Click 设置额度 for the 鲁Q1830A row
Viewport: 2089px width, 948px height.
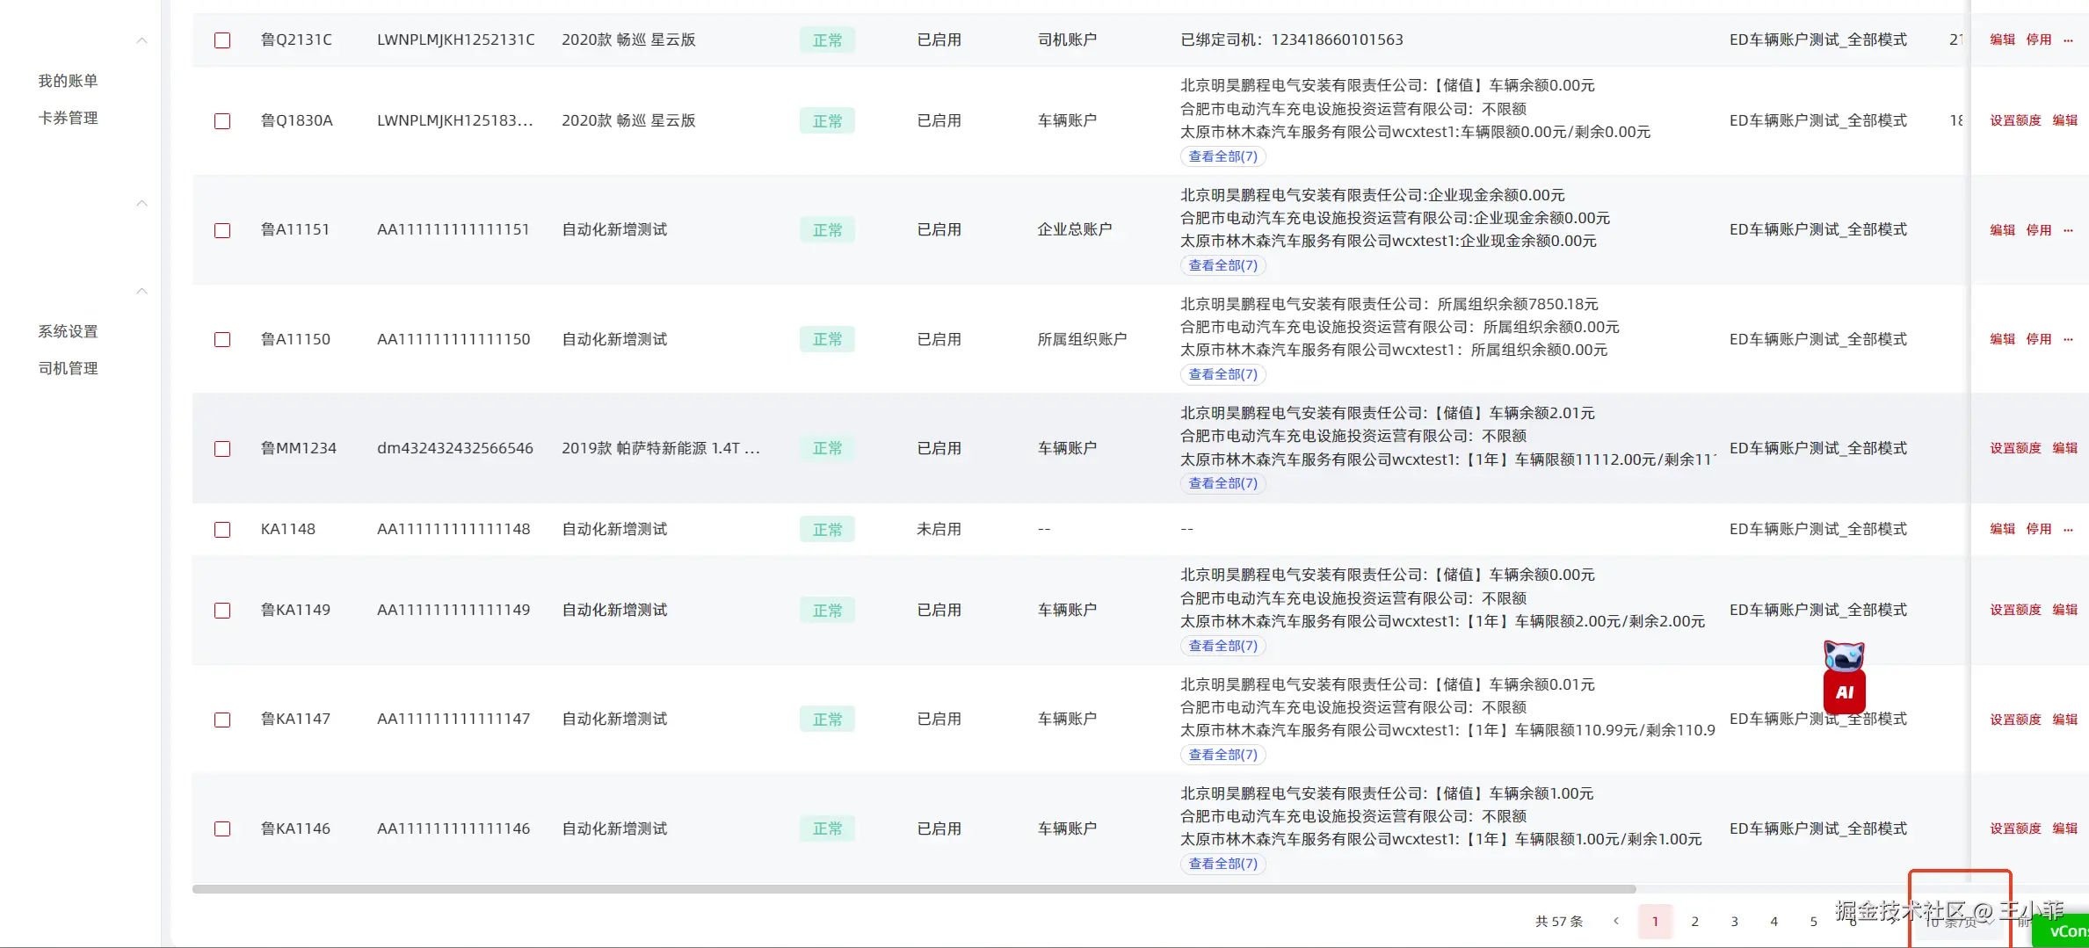[2015, 120]
